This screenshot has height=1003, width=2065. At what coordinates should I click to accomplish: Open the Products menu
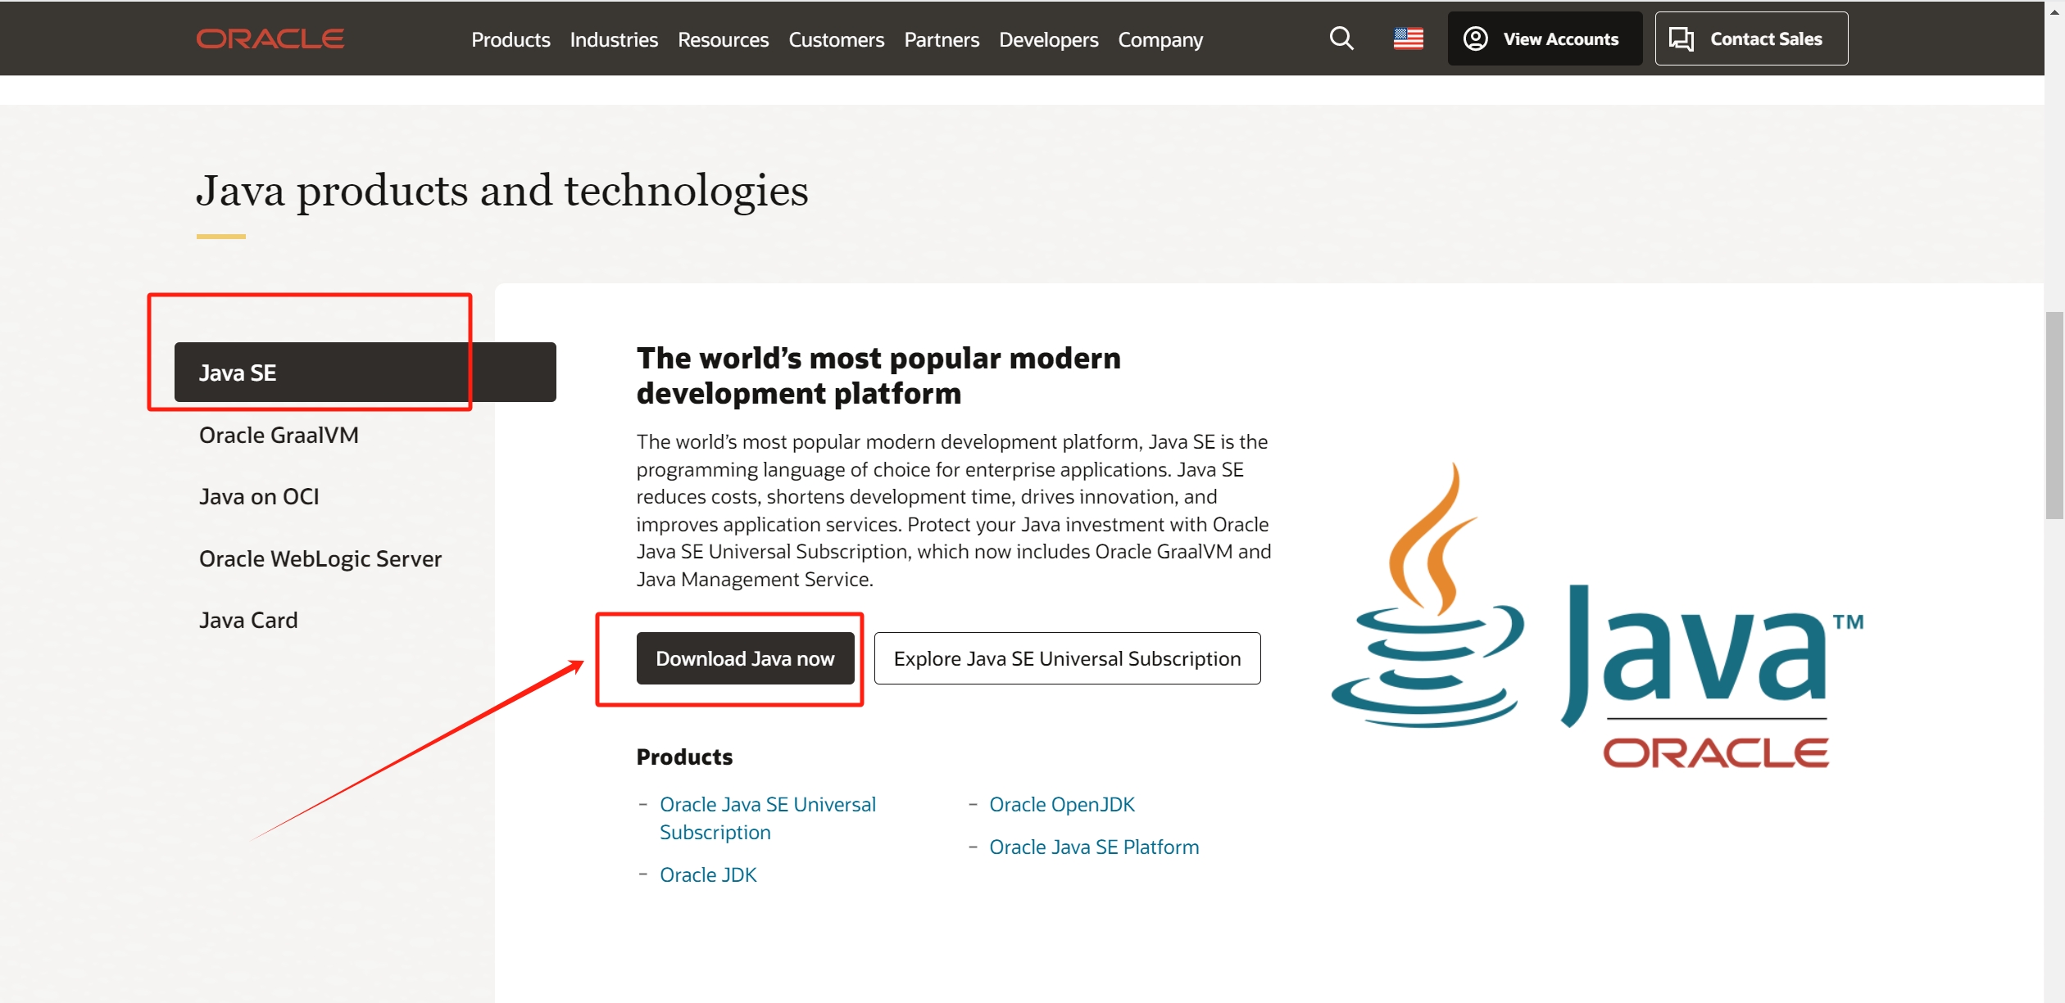(511, 39)
